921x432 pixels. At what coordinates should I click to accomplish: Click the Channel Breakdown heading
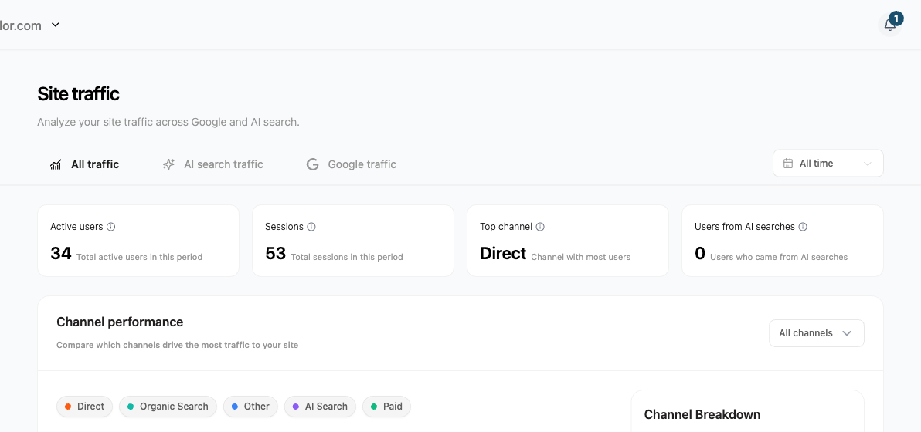702,414
